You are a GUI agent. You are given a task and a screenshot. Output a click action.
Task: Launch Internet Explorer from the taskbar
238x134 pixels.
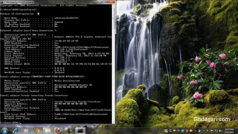point(16,131)
